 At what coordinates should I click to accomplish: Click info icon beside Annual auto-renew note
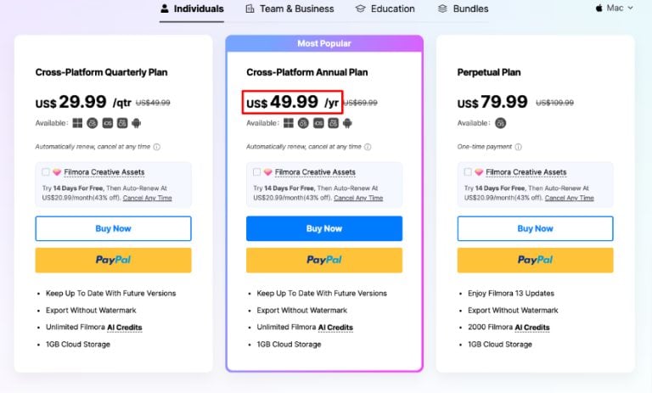[x=368, y=147]
